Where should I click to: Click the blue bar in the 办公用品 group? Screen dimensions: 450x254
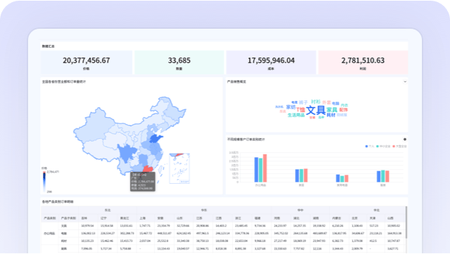click(256, 170)
